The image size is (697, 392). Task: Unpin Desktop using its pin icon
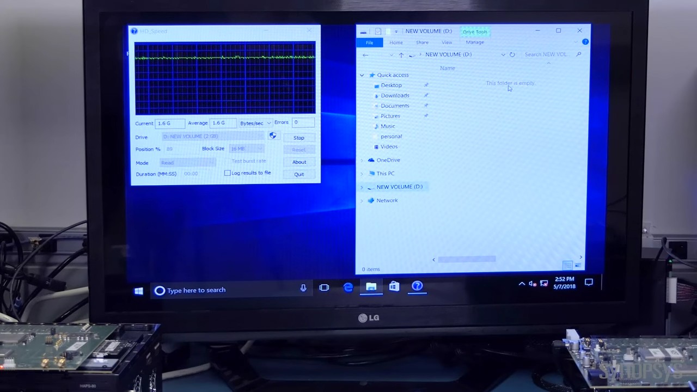[426, 85]
